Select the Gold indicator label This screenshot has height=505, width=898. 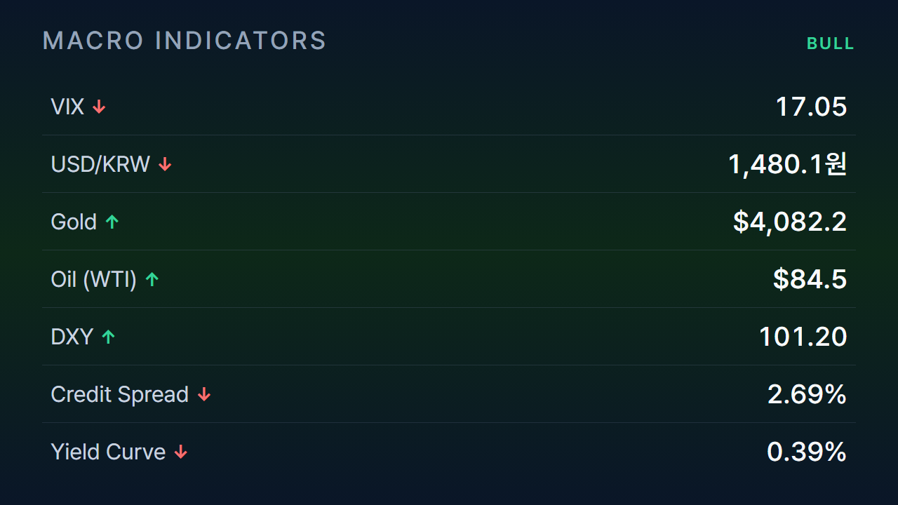coord(74,222)
